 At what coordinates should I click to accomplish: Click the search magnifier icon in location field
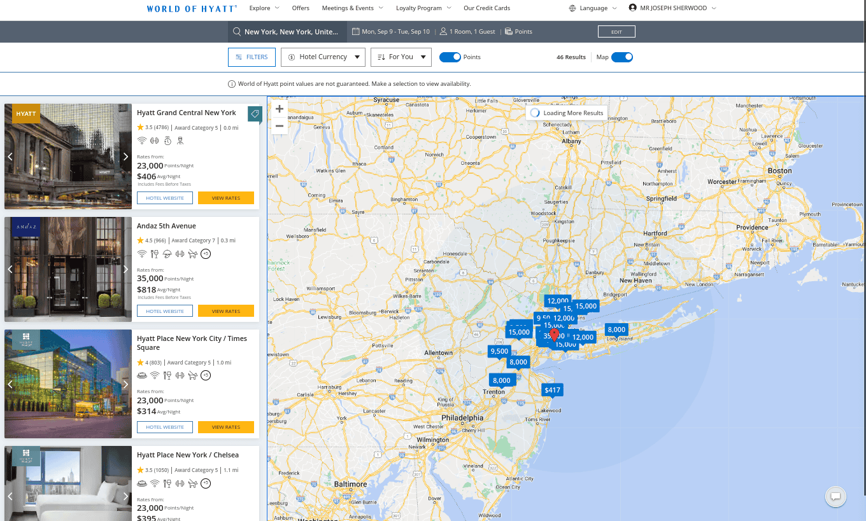pos(237,31)
